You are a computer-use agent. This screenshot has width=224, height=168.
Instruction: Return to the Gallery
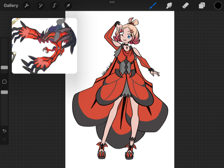pos(11,5)
